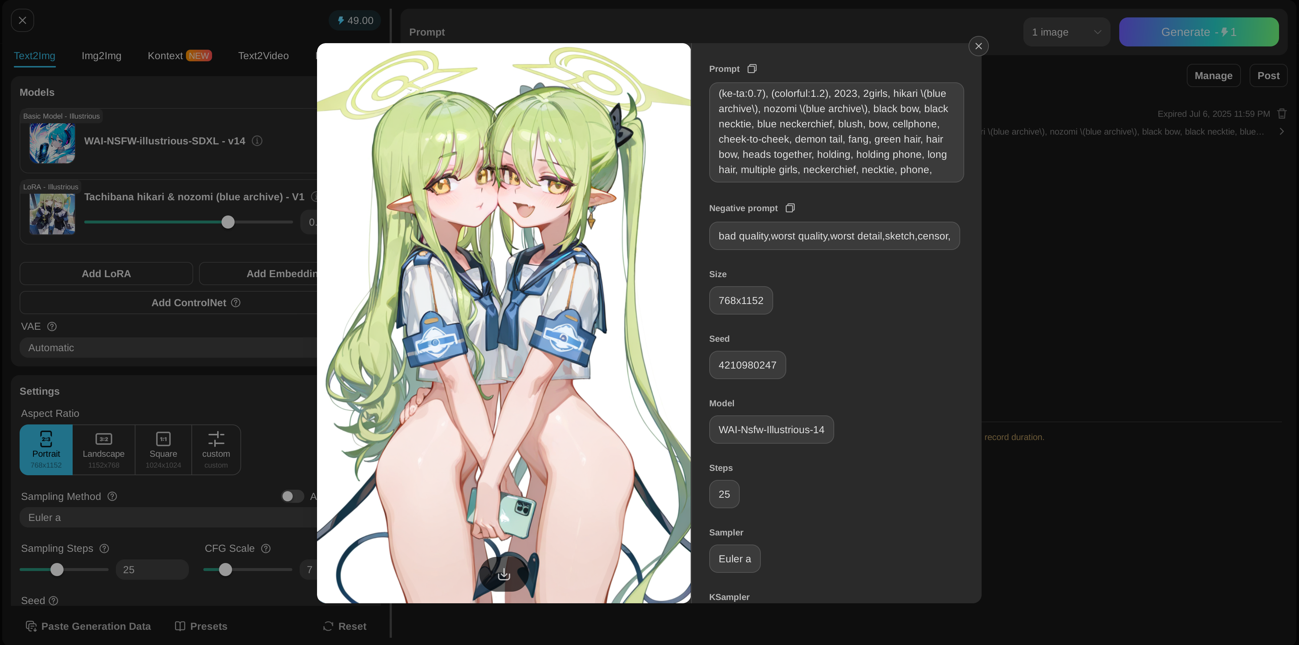Click the Tachibana hikari LoRA thumbnail

[x=52, y=214]
